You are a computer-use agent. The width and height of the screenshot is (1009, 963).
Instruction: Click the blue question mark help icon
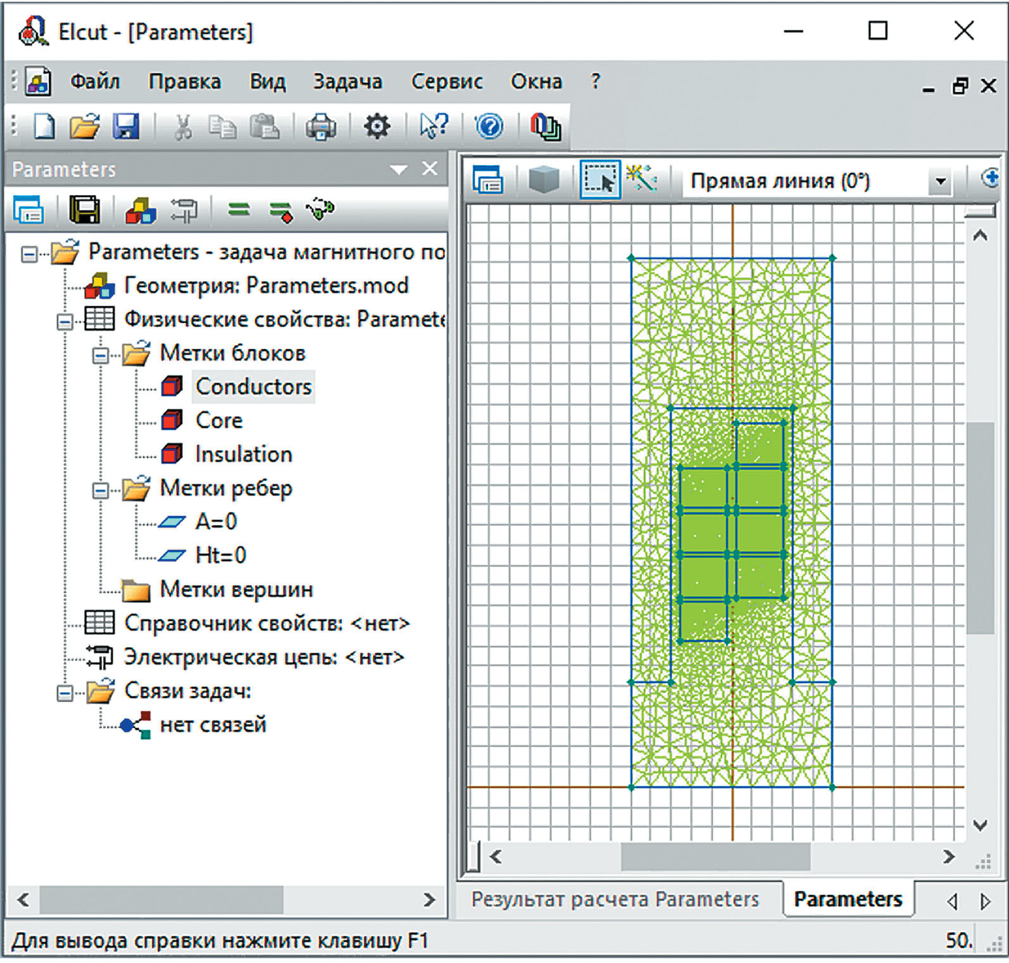tap(489, 127)
